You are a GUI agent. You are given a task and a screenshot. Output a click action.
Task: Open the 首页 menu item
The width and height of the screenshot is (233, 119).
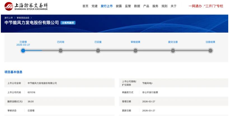coord(85,6)
